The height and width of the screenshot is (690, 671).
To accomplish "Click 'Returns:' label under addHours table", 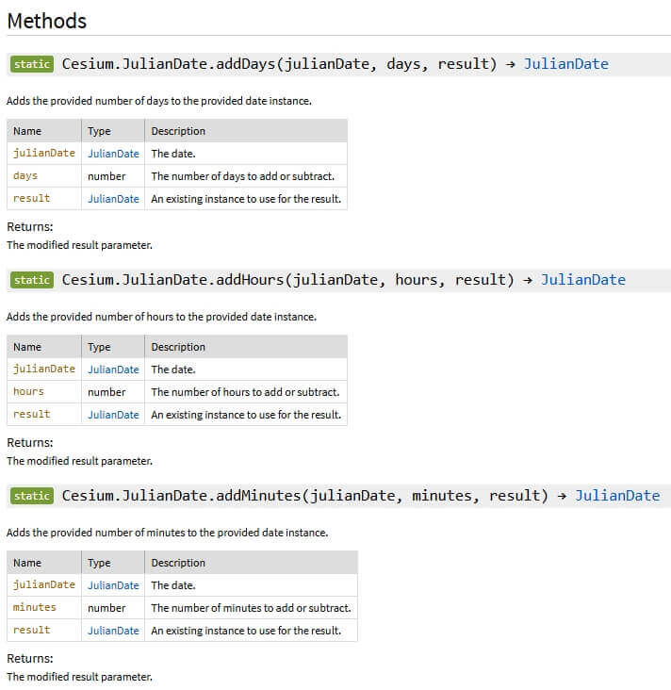I will (29, 443).
